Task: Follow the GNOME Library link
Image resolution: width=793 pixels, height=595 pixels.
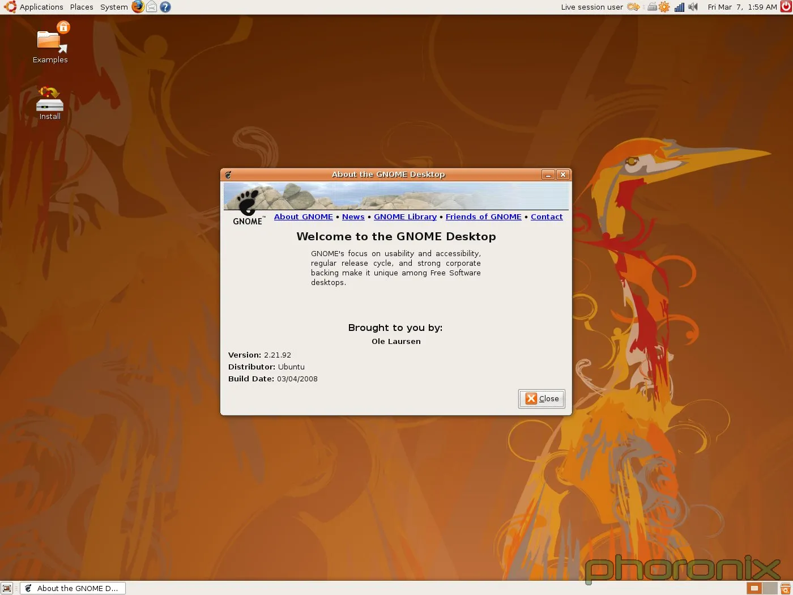Action: coord(405,216)
